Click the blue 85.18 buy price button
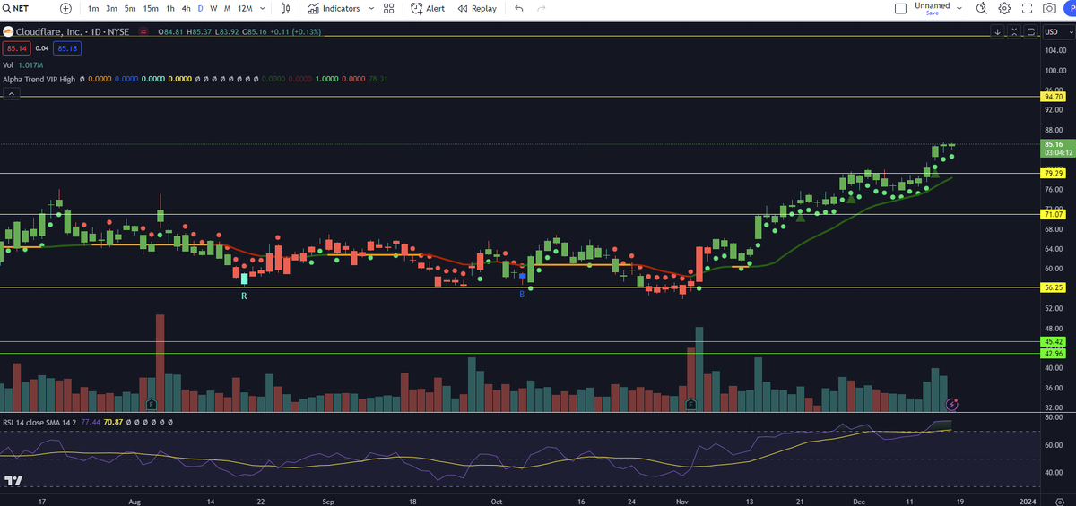Image resolution: width=1076 pixels, height=506 pixels. [67, 47]
